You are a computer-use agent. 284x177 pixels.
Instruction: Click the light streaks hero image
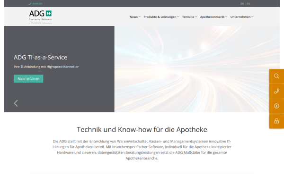pyautogui.click(x=197, y=69)
